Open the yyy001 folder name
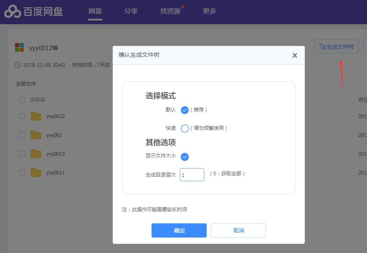The image size is (367, 253). (x=54, y=135)
